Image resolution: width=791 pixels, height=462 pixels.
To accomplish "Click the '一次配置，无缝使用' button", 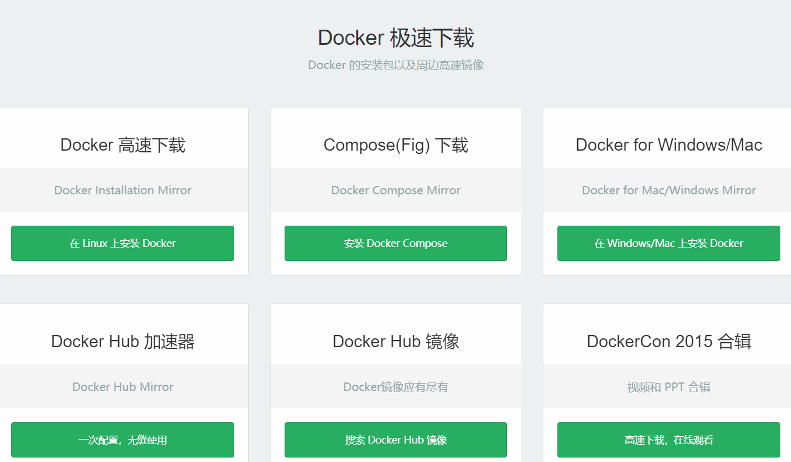I will [x=123, y=440].
